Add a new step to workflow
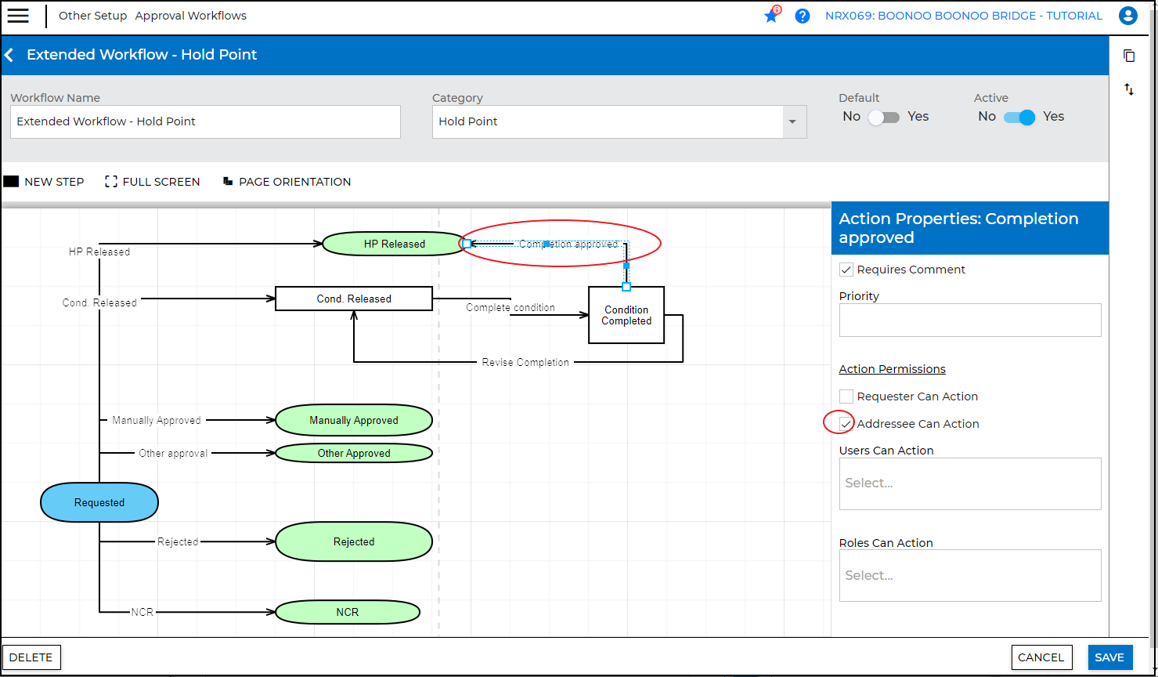Viewport: 1158px width, 677px height. coord(44,182)
